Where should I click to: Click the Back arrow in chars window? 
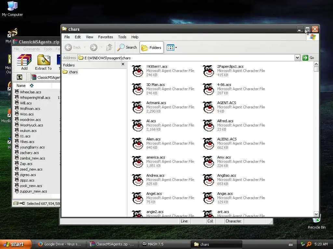pos(68,47)
